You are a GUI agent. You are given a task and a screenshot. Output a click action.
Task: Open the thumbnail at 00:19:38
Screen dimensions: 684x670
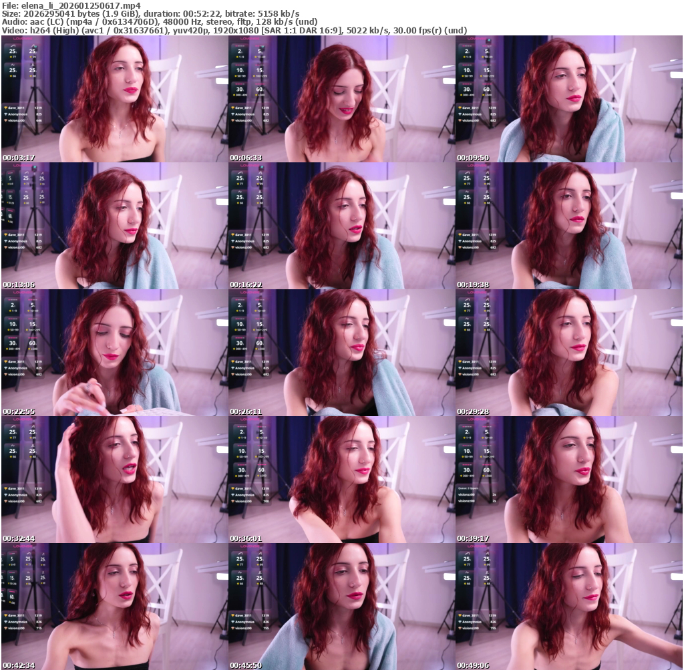pyautogui.click(x=569, y=226)
